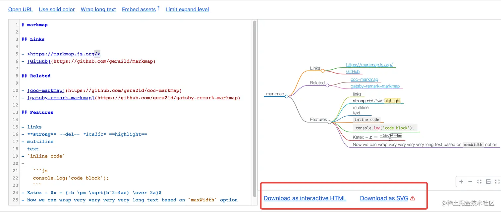
Task: Click '## Links' on editor line 3
Action: [33, 39]
